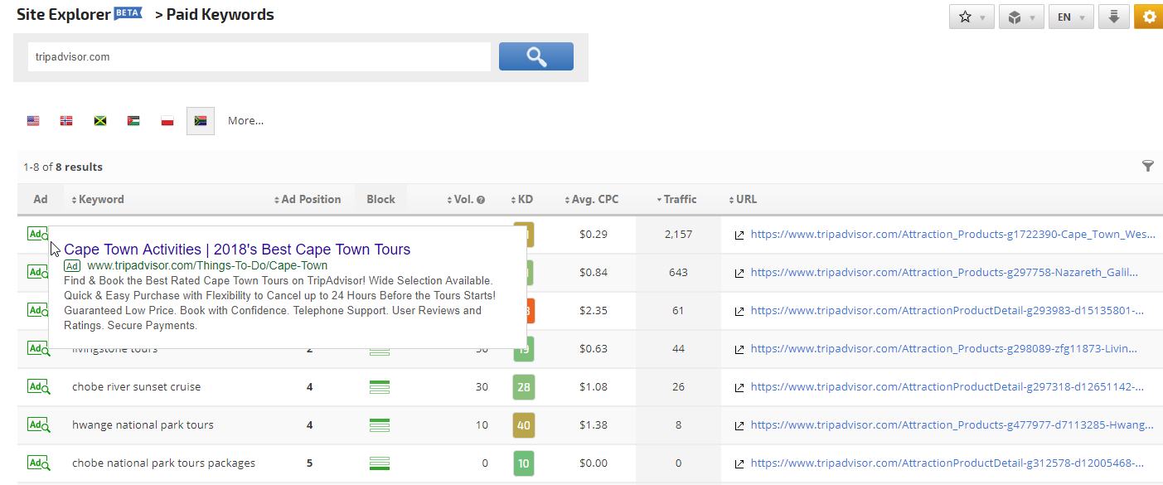
Task: Expand the cube tools dropdown
Action: [x=1021, y=17]
